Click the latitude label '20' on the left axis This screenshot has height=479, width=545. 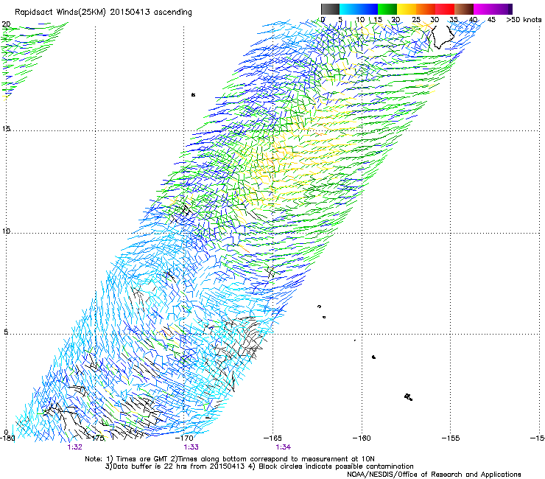[x=6, y=24]
